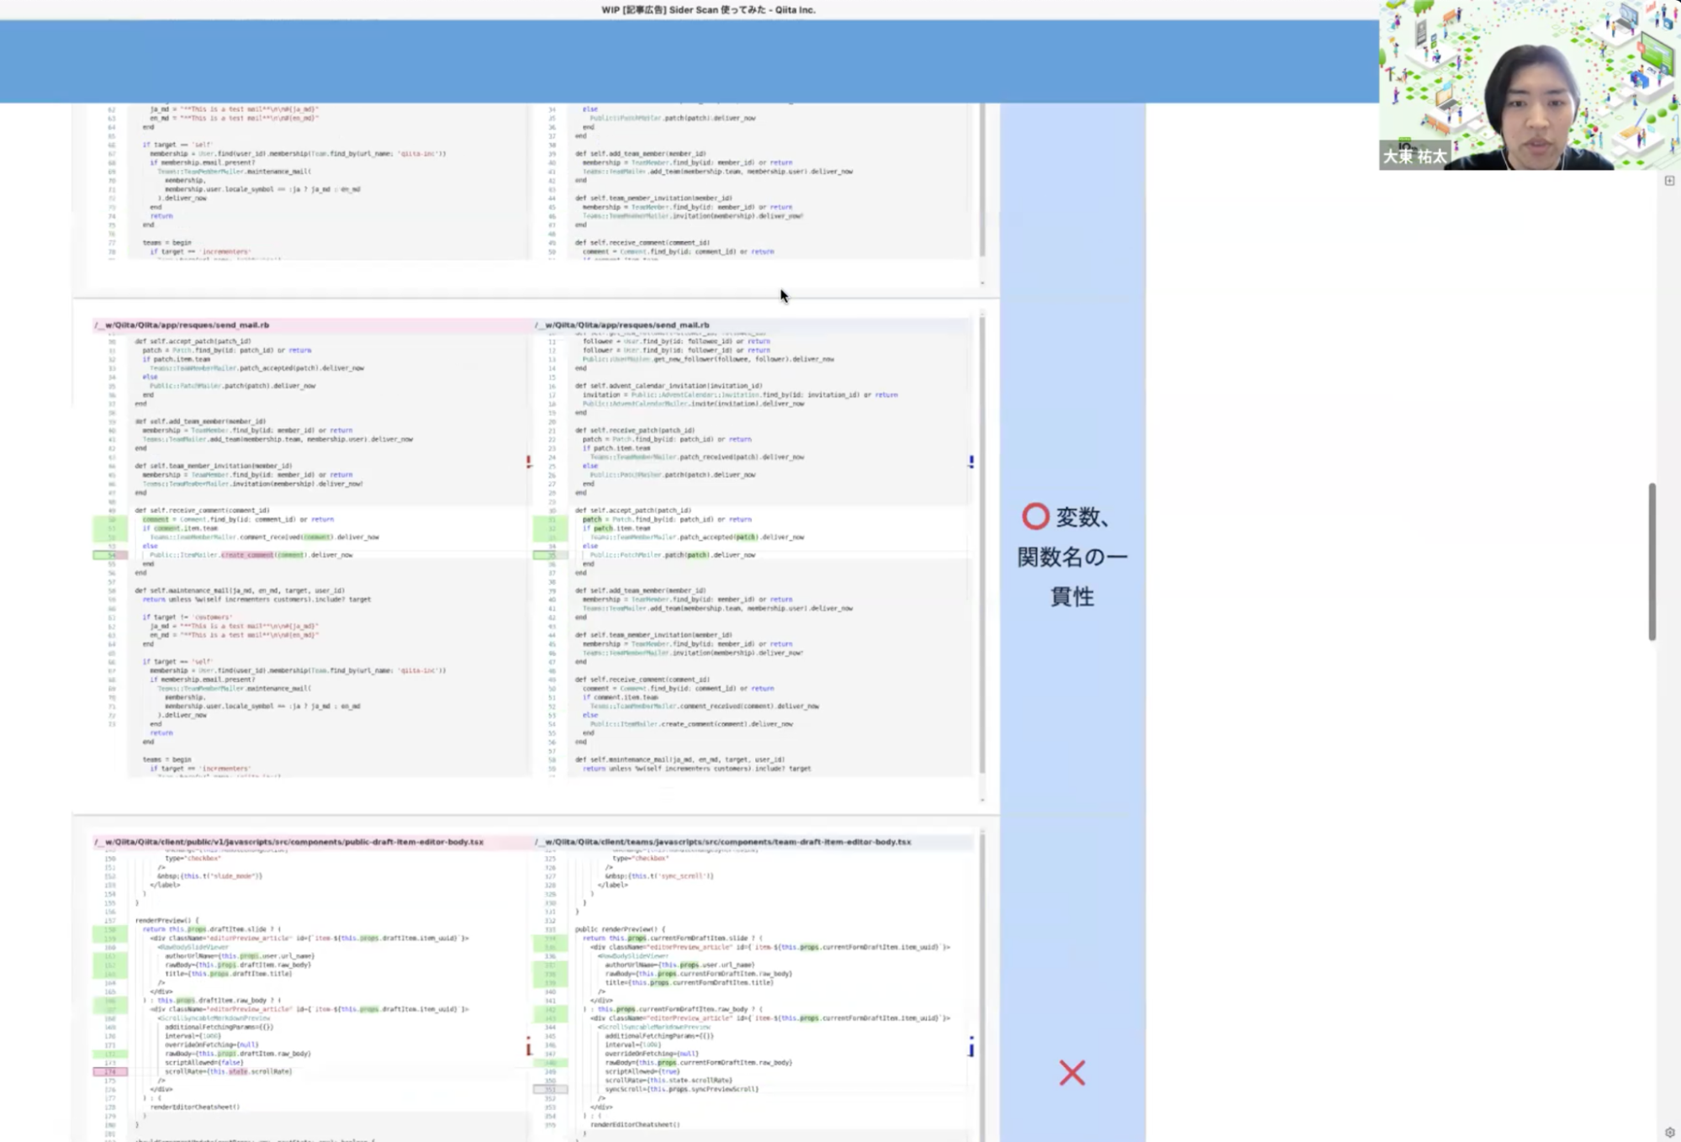Open right pane send_mail.rb file path header

click(x=622, y=325)
